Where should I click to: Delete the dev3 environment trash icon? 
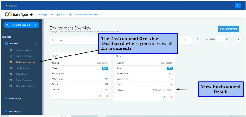[x=107, y=96]
